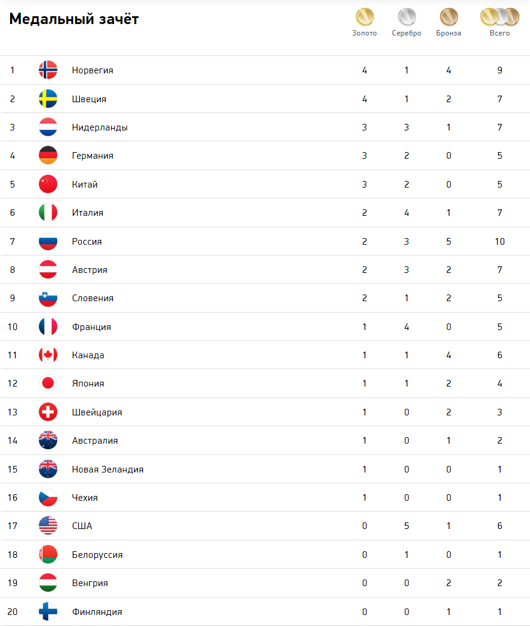Open the Новая Зеландия country name
The width and height of the screenshot is (530, 627).
(x=108, y=469)
